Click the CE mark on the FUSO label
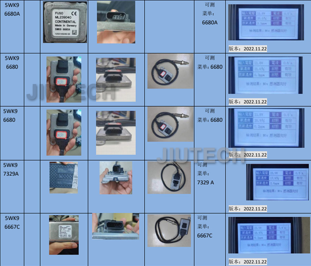 click(x=74, y=13)
